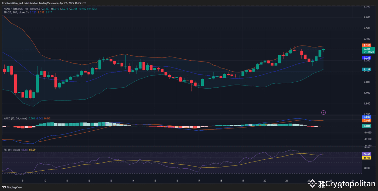The height and width of the screenshot is (191, 378).
Task: Click the teal 2.117 price axis tag
Action: pos(366,69)
